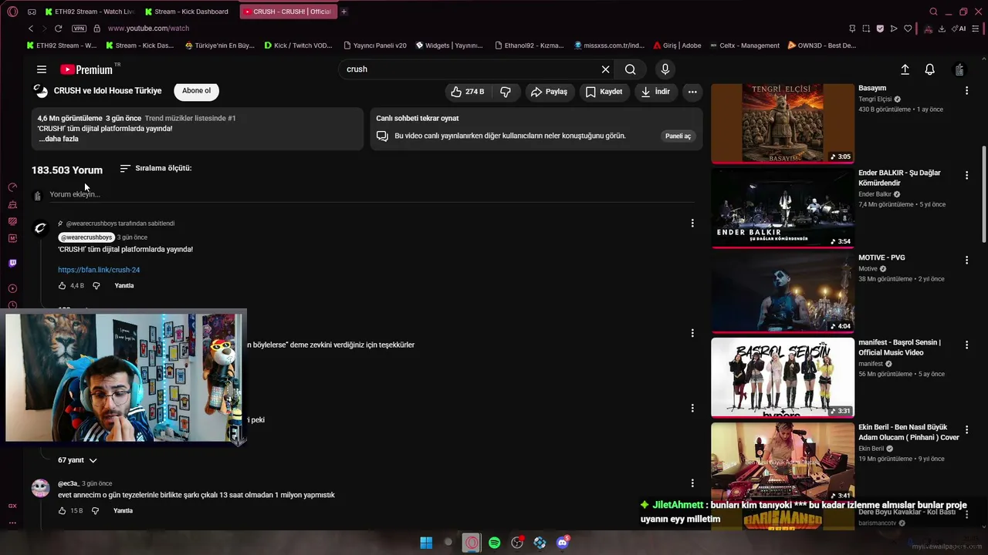This screenshot has width=988, height=555.
Task: Reply to the pinned wearecrushboys comment
Action: [124, 286]
